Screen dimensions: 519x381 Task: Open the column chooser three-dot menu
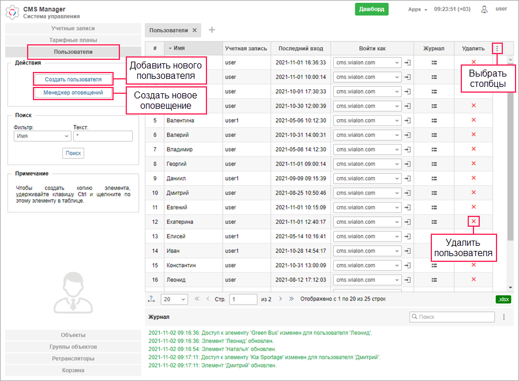[x=497, y=49]
